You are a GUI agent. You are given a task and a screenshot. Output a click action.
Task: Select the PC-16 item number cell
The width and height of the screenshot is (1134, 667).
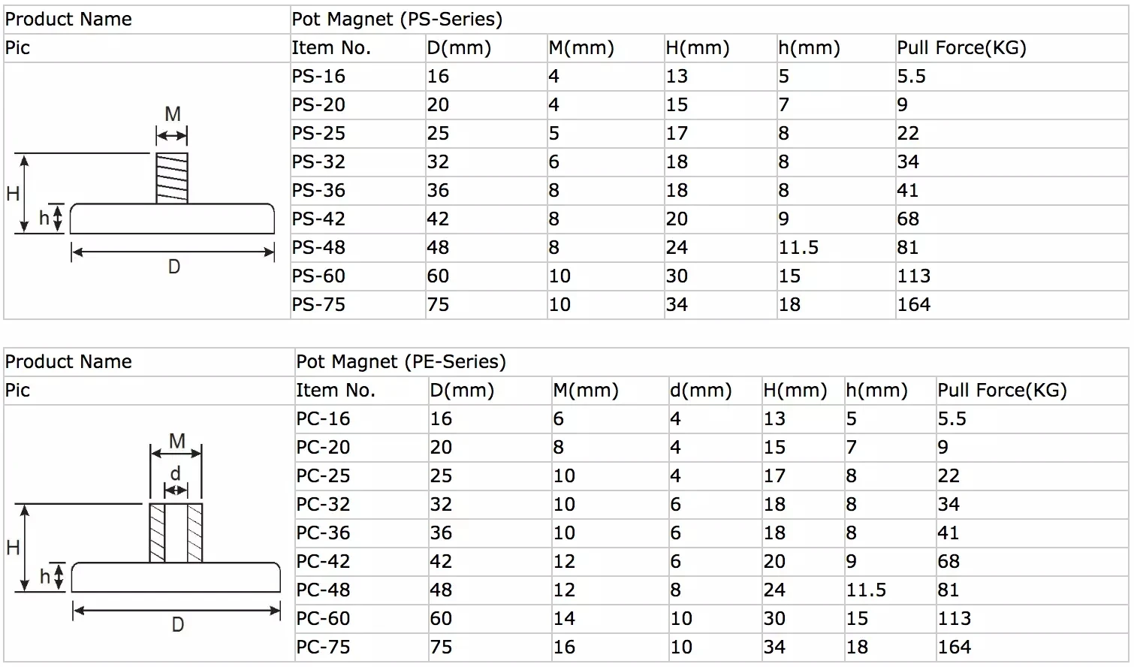[323, 419]
